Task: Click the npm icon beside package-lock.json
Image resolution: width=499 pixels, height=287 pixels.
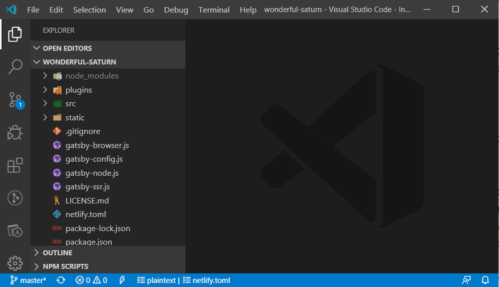Action: point(57,228)
